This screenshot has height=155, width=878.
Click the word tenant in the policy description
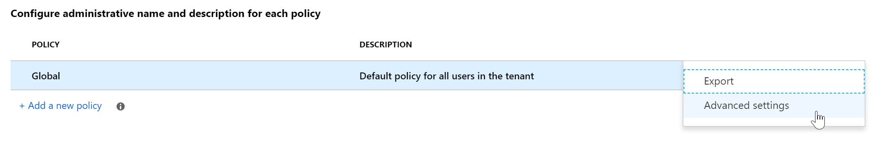520,76
